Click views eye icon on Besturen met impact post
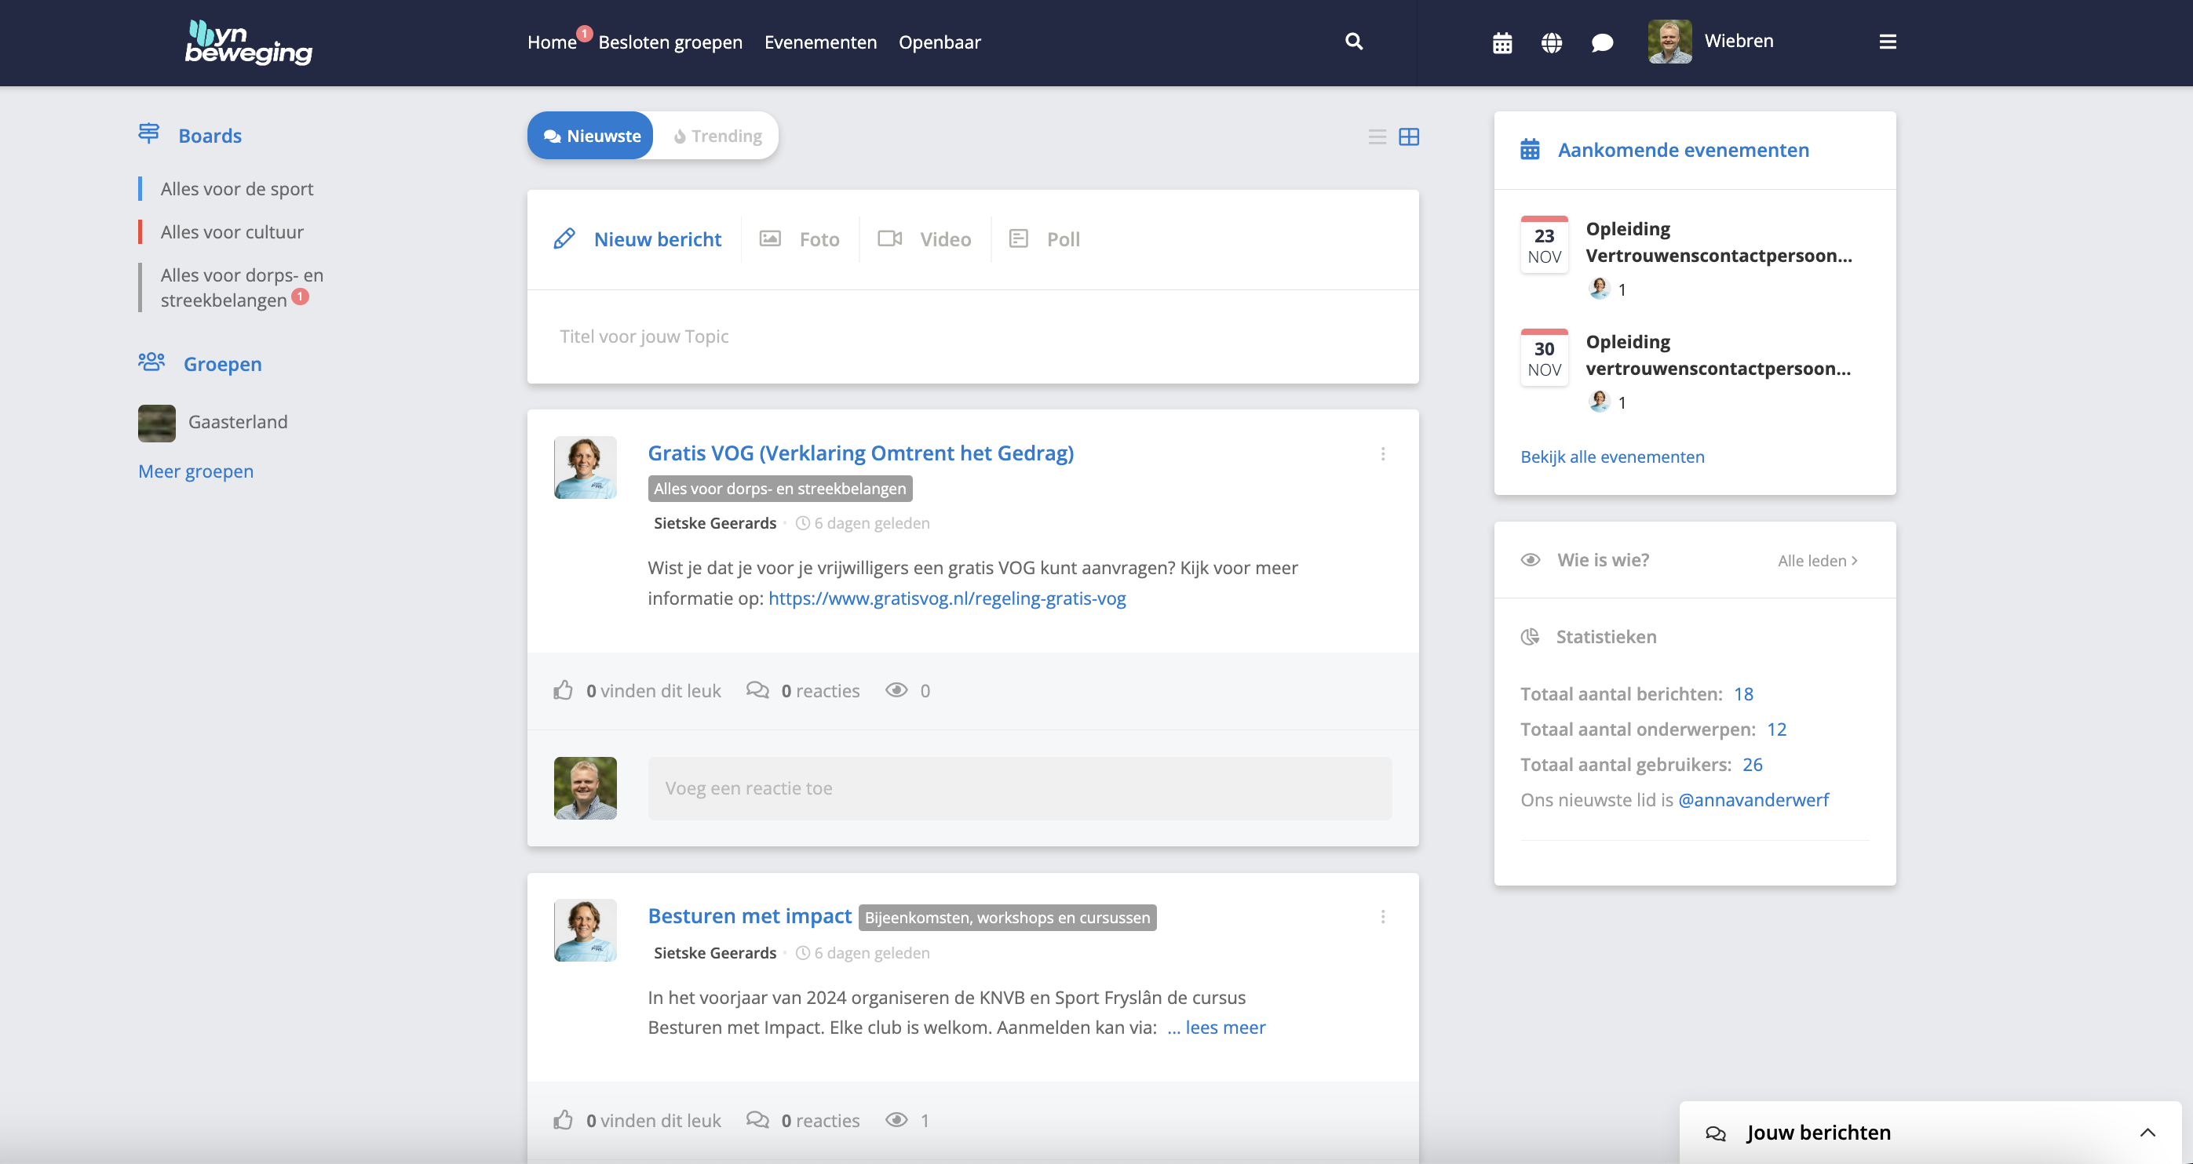The height and width of the screenshot is (1164, 2193). click(896, 1120)
